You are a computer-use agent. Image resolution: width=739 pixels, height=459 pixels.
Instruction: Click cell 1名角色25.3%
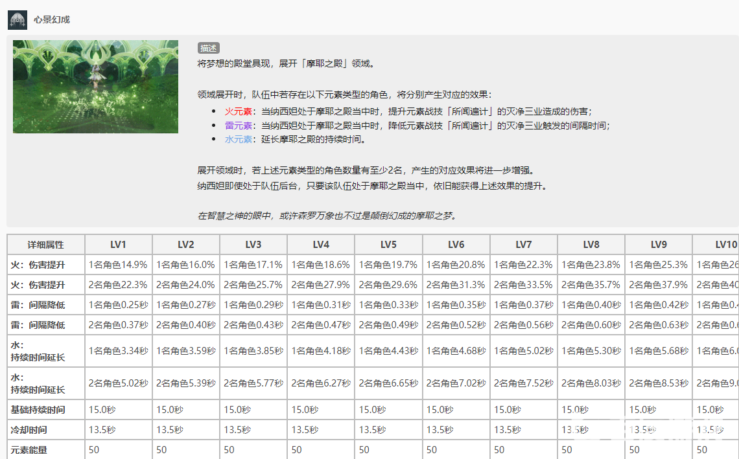659,265
